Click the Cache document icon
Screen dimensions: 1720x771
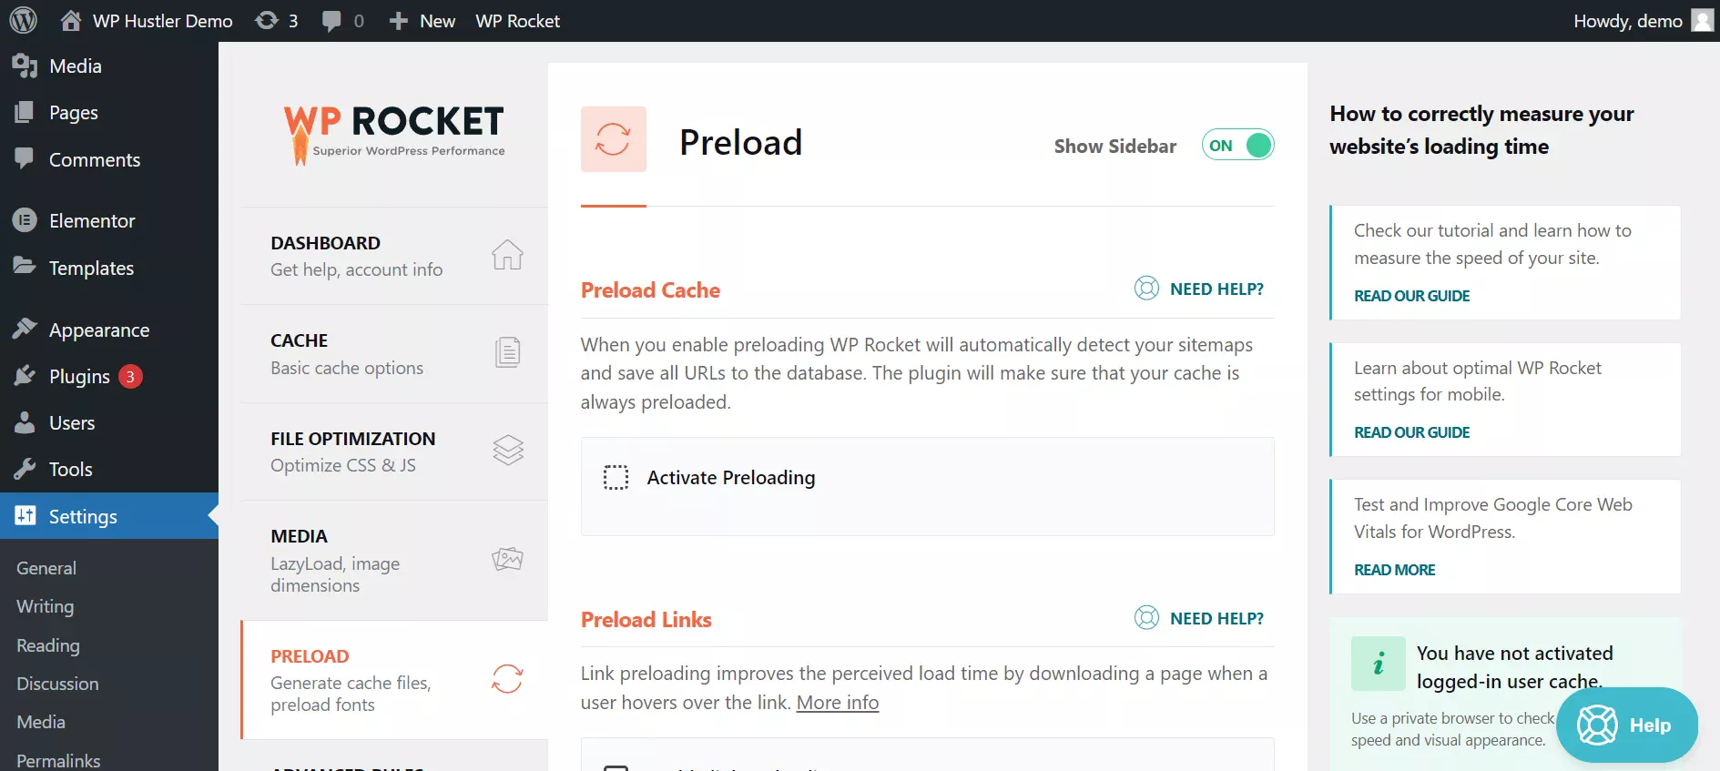[507, 351]
